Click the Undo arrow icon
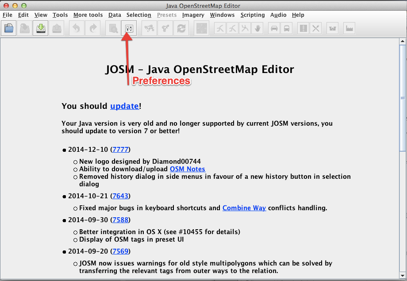Image resolution: width=407 pixels, height=281 pixels. (77, 28)
